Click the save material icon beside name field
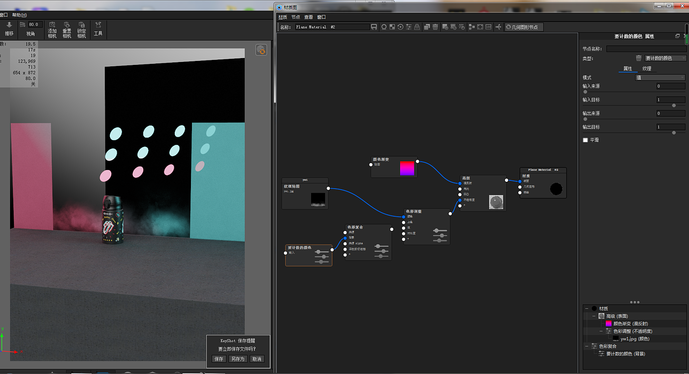The height and width of the screenshot is (374, 689). (x=374, y=27)
